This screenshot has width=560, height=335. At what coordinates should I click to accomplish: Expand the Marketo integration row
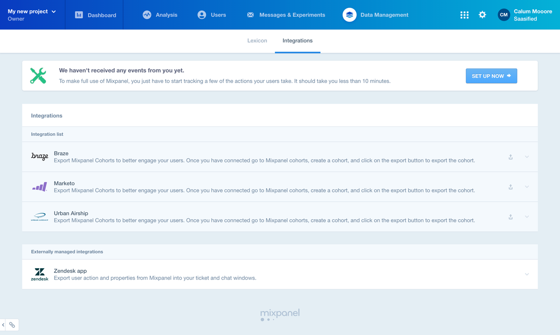pos(527,187)
